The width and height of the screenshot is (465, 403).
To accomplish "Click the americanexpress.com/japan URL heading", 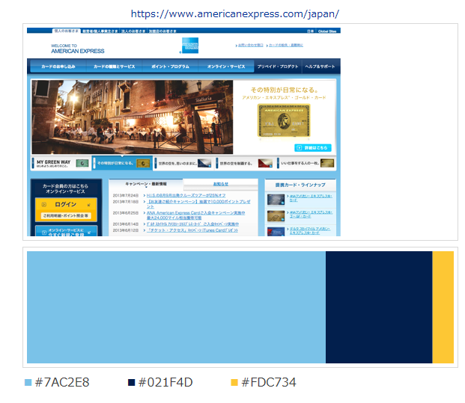I will pos(235,13).
